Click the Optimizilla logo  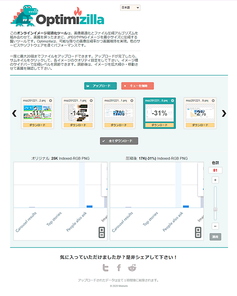point(57,16)
